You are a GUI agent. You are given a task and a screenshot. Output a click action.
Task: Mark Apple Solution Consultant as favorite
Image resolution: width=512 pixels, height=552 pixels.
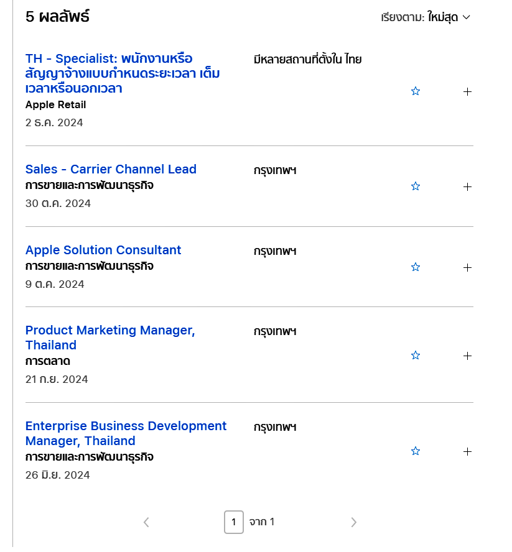416,267
